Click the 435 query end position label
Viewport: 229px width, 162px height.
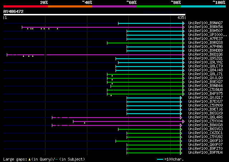pyautogui.click(x=181, y=17)
